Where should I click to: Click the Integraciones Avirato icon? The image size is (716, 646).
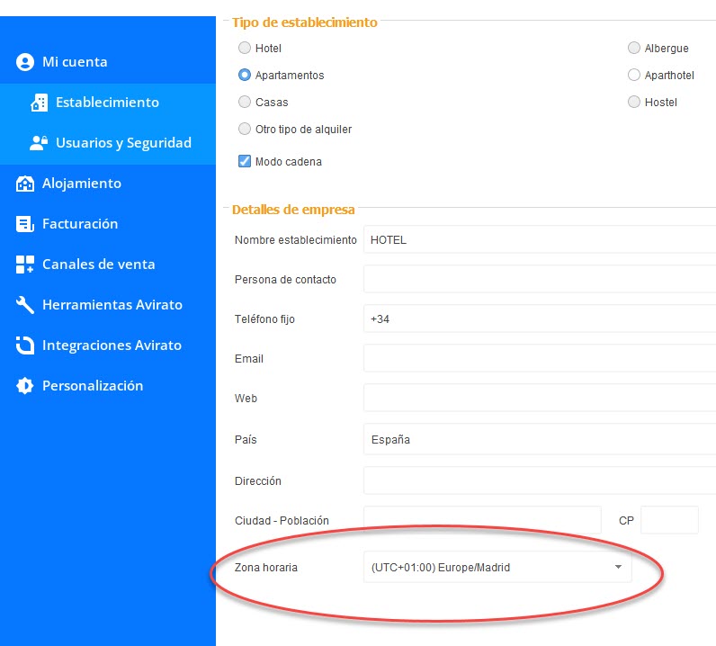[x=25, y=345]
